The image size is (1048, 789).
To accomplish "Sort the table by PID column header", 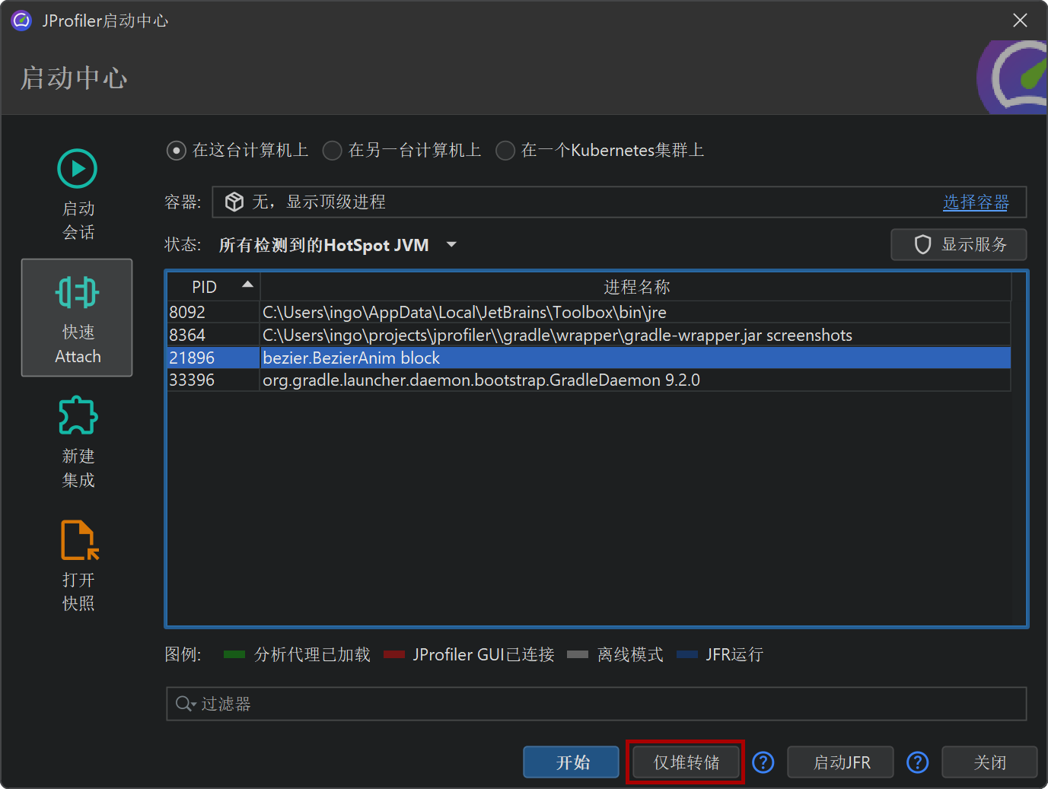I will [213, 287].
